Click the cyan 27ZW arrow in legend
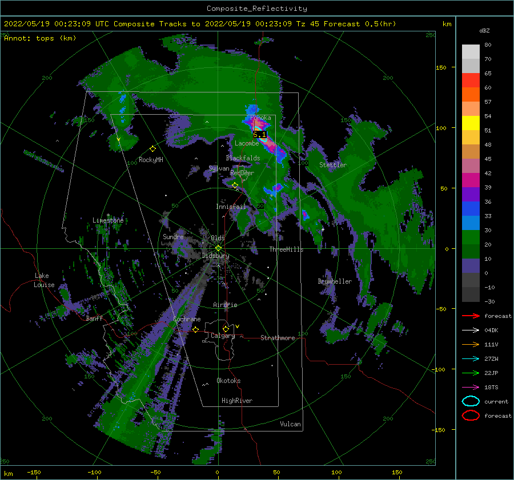The width and height of the screenshot is (514, 480). coord(471,359)
